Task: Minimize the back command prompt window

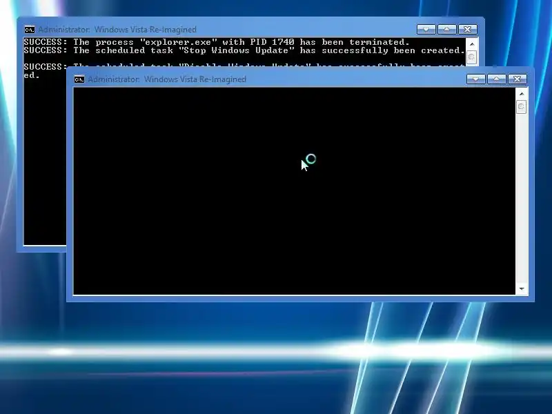Action: (x=426, y=29)
